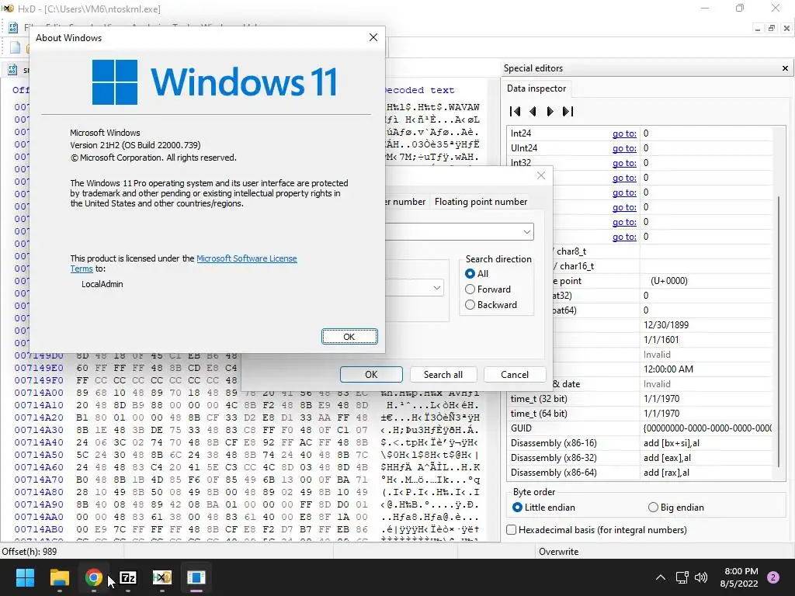The height and width of the screenshot is (596, 795).
Task: Switch to the Floating point number tab
Action: 481,202
